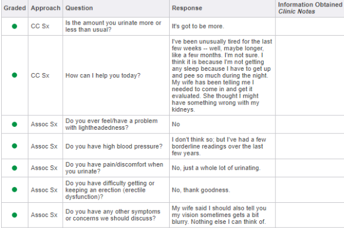
Task: Select the question 'Do you have high blood pressure?'
Action: click(114, 146)
